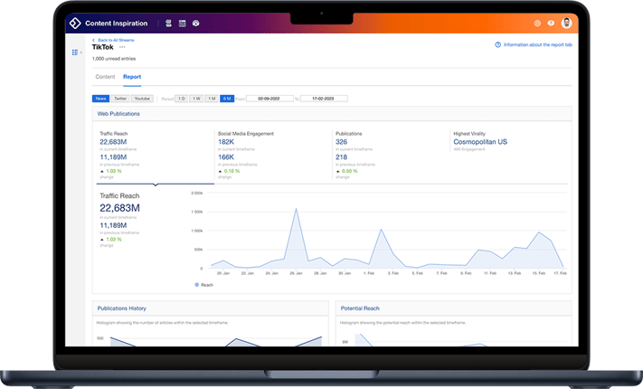Image resolution: width=643 pixels, height=389 pixels.
Task: Click the Content Inspiration diamond logo
Action: pos(75,23)
